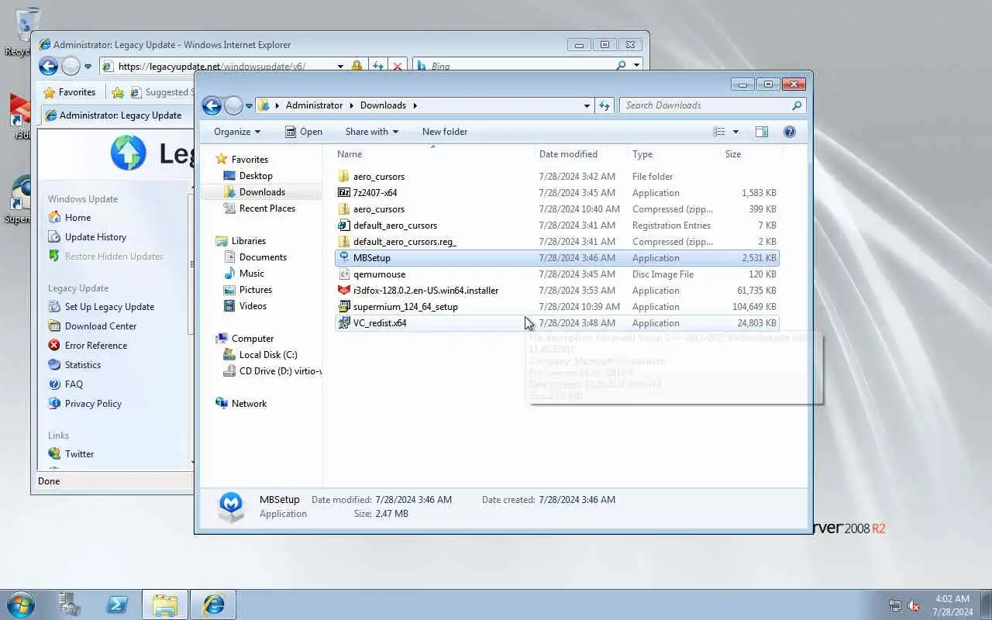
Task: Open the Organize menu
Action: (237, 132)
